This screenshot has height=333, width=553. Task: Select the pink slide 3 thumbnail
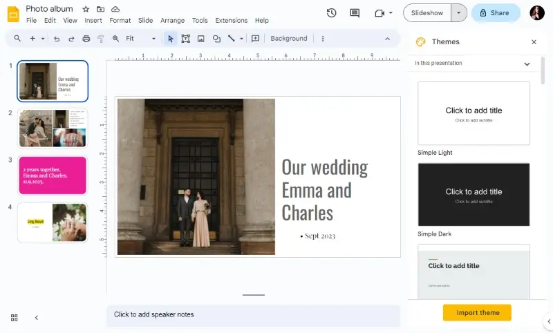53,175
